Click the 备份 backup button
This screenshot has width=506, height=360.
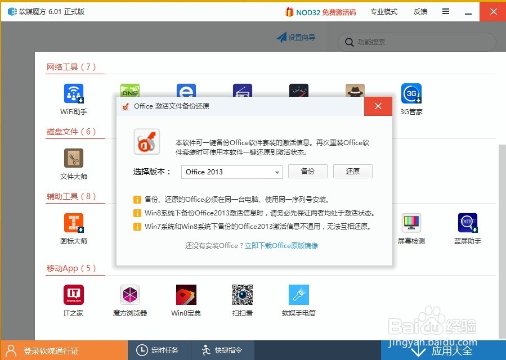point(307,172)
